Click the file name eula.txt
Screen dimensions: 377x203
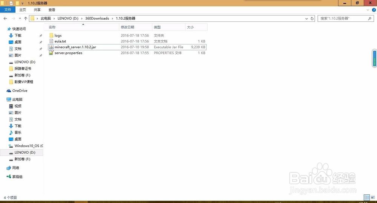tap(60, 41)
